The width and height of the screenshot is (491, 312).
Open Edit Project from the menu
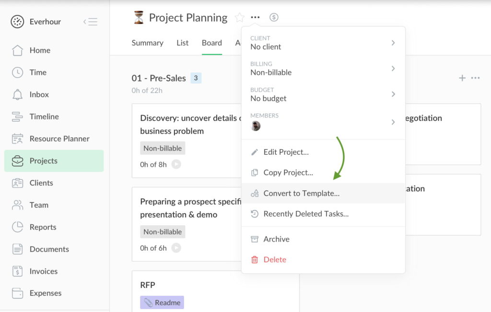pos(286,152)
